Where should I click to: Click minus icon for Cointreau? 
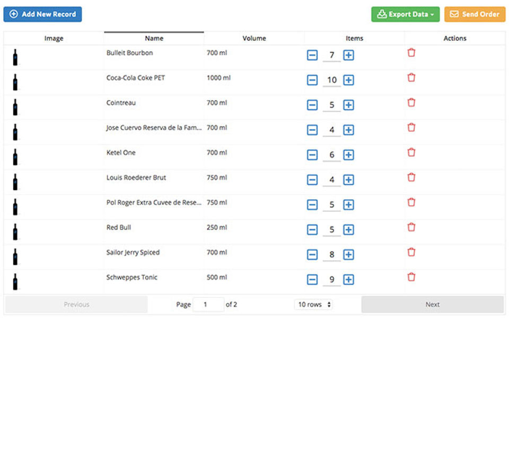coord(312,105)
